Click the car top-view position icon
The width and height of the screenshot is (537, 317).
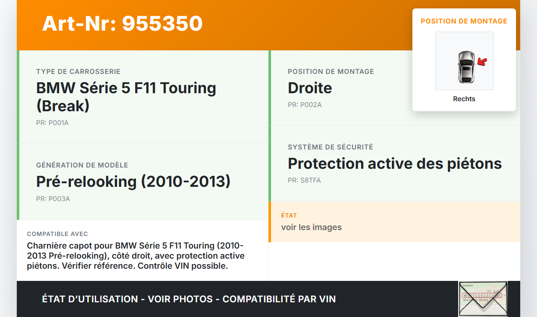pos(466,67)
